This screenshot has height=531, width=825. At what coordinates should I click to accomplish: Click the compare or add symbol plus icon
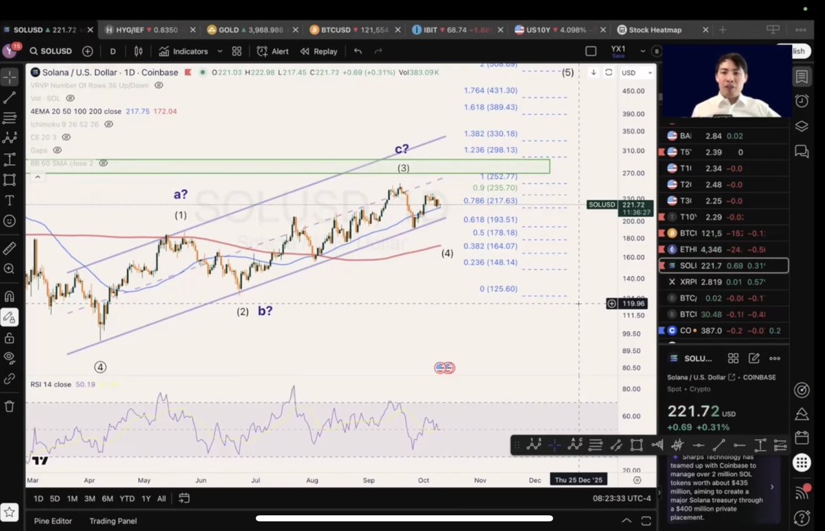[87, 52]
